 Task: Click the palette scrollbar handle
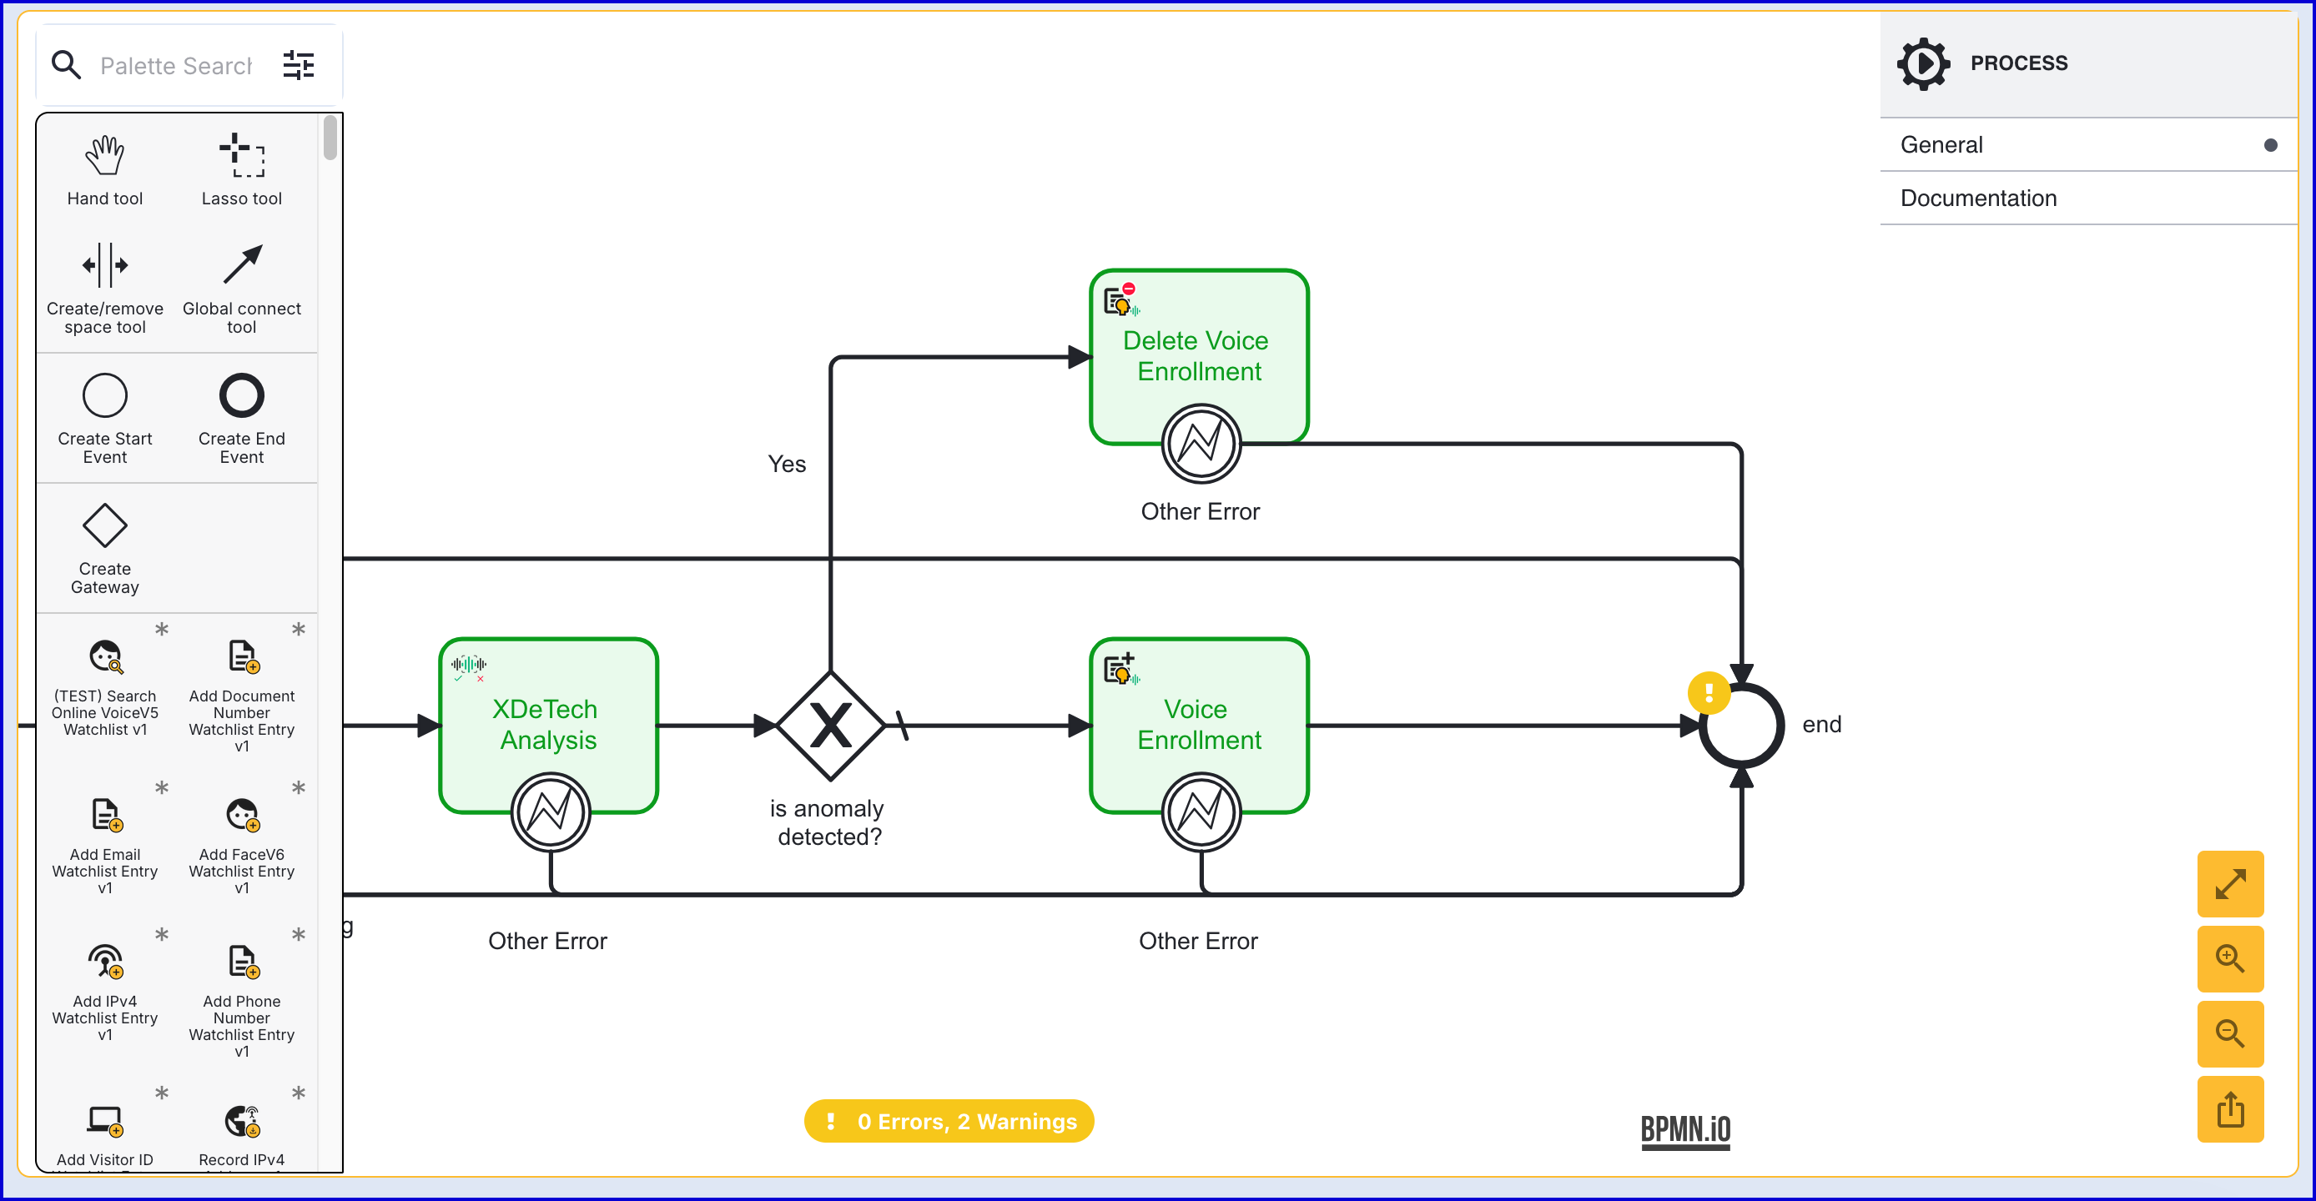[330, 138]
